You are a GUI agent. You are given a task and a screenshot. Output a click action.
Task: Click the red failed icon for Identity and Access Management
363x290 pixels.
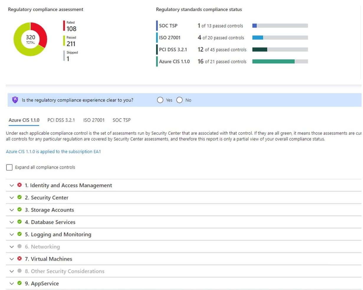click(x=19, y=185)
